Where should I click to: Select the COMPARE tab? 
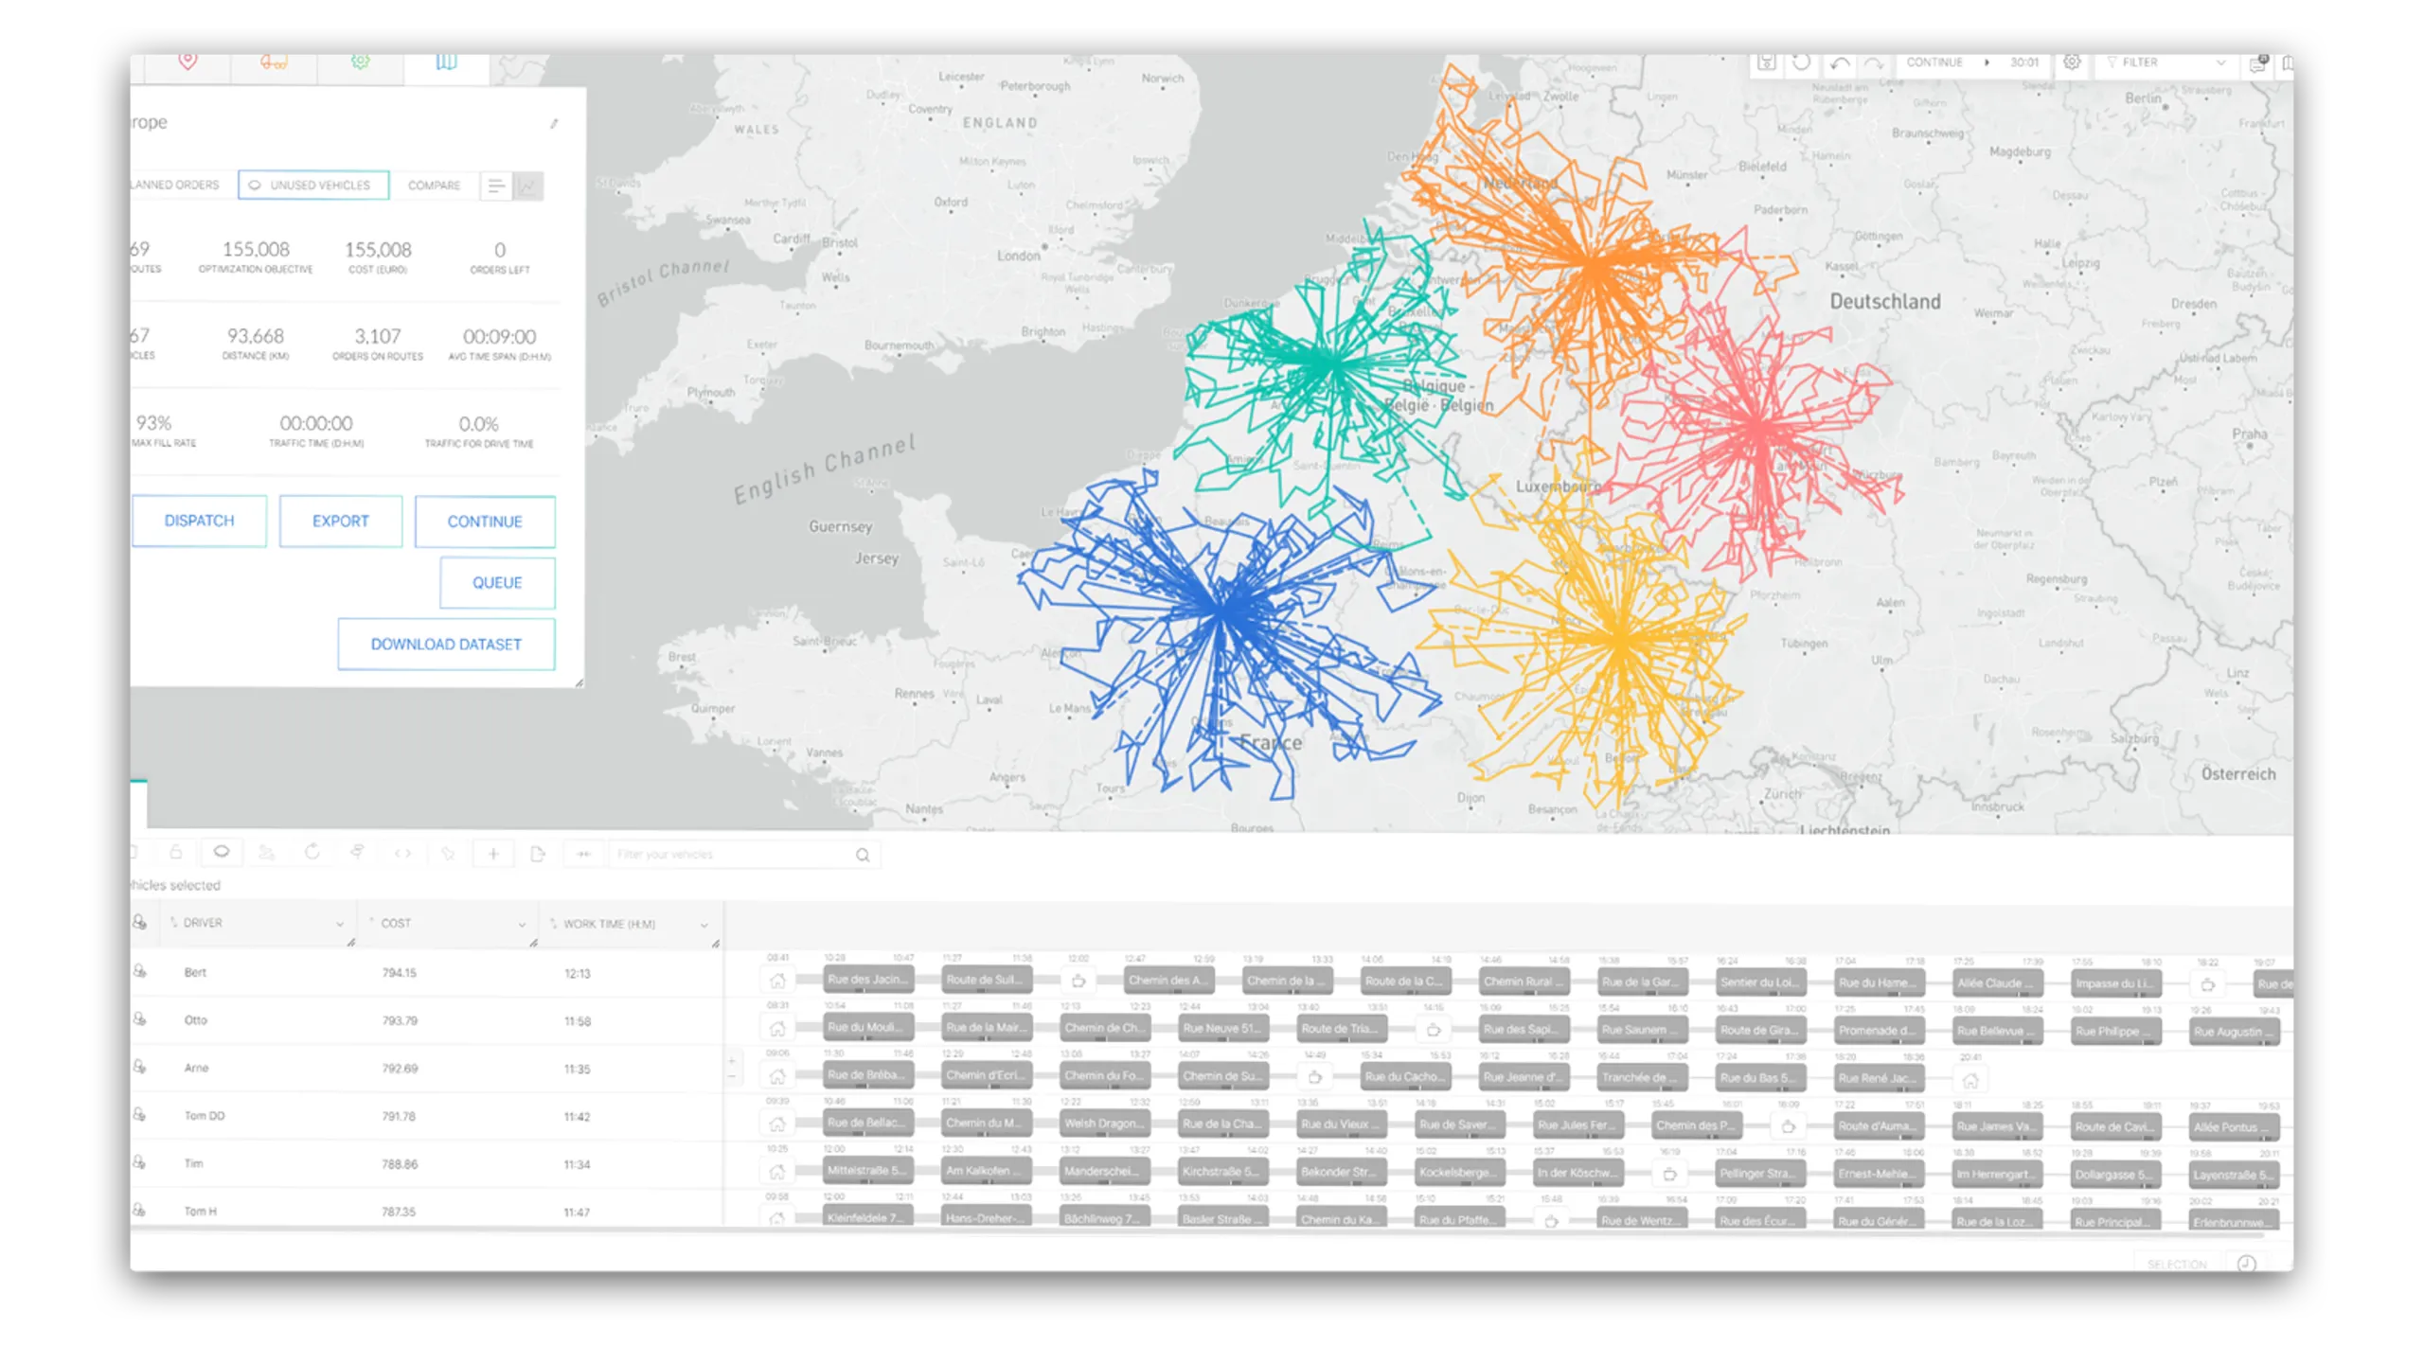(435, 186)
